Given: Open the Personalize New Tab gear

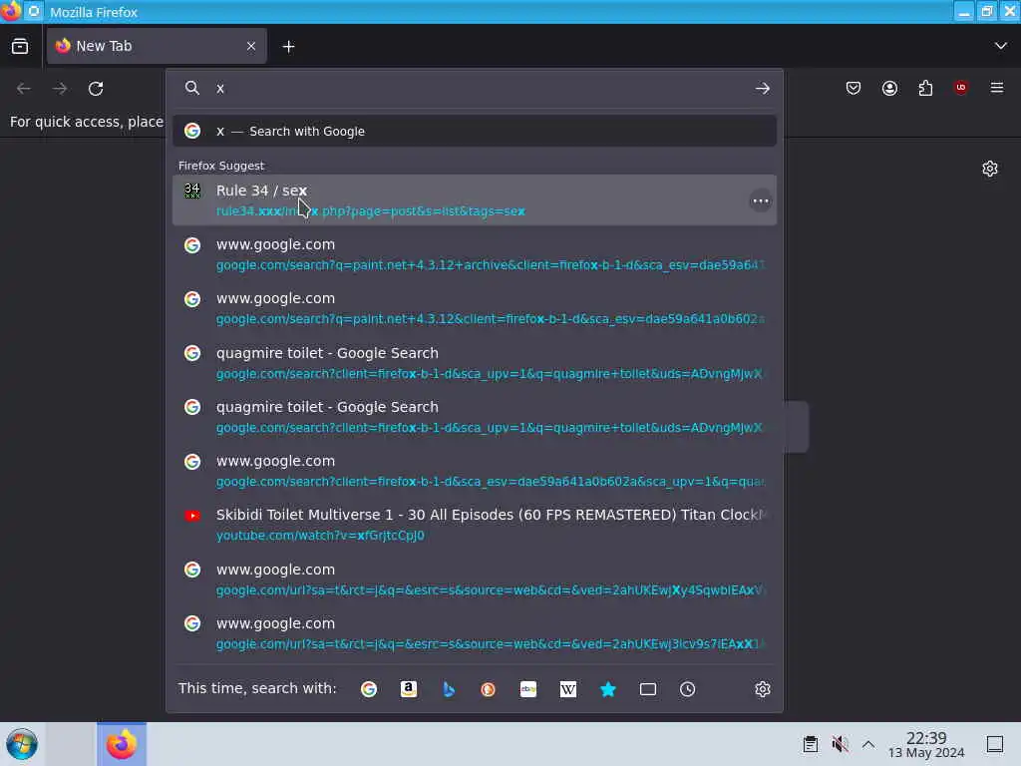Looking at the screenshot, I should point(990,169).
